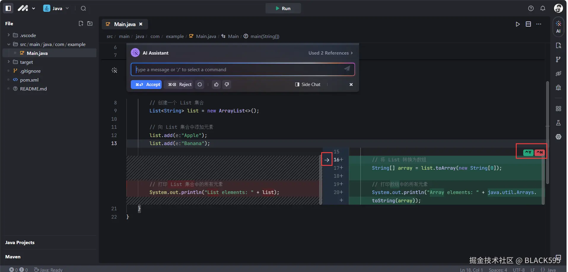Viewport: 568px width, 272px height.
Task: Select the Main.java editor tab
Action: click(x=125, y=24)
